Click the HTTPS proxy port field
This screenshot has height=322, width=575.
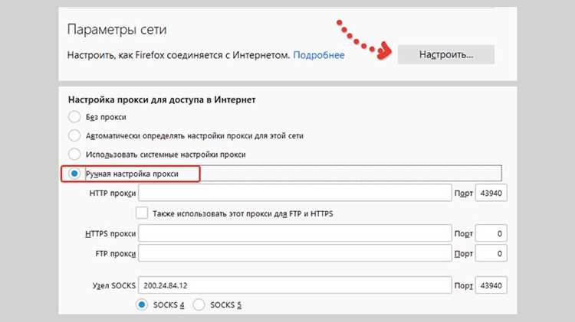491,233
